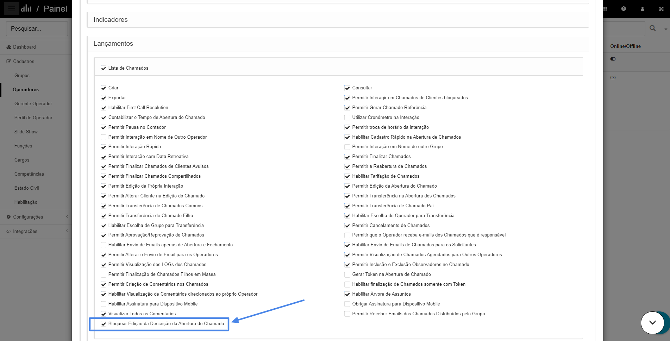670x341 pixels.
Task: Check Permitir Interação em Nome de outro Grupo
Action: coord(347,147)
